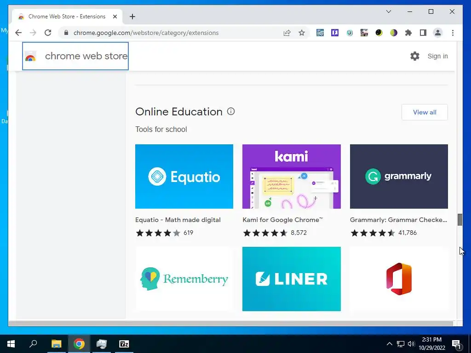Click Kami rating count 8,572
The image size is (471, 353).
click(299, 233)
